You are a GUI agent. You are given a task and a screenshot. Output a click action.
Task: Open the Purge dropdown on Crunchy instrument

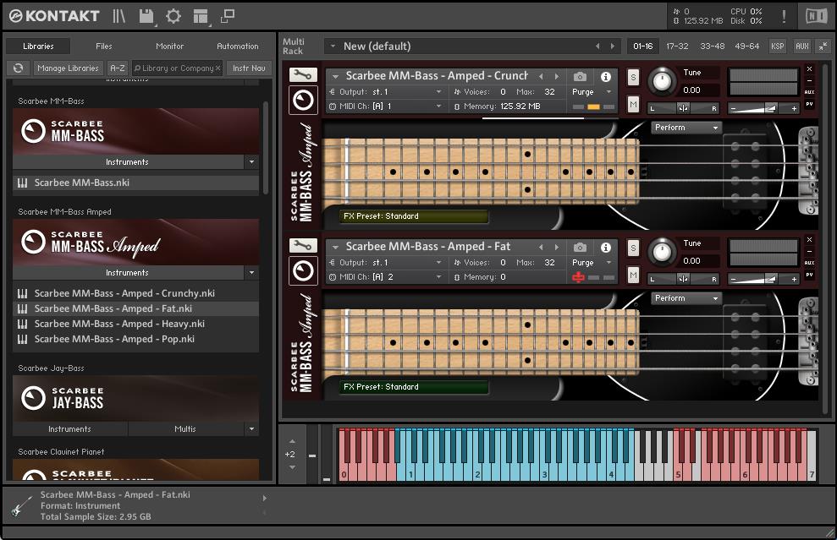pyautogui.click(x=592, y=92)
